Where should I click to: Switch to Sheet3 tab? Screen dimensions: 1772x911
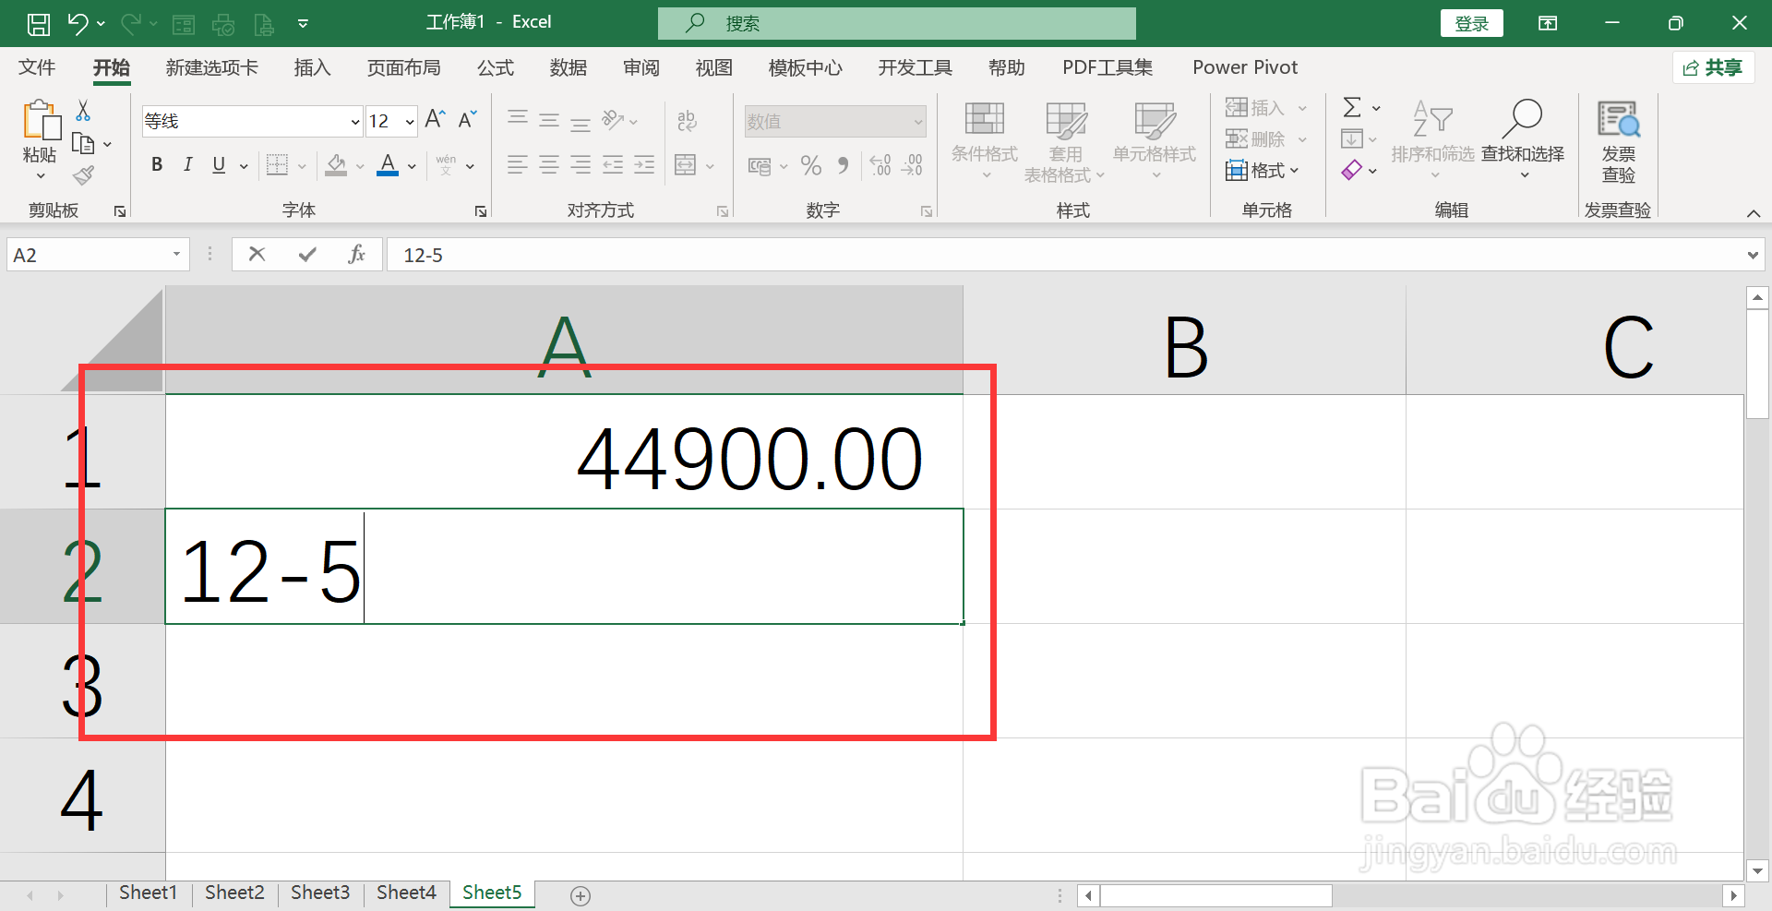point(319,893)
